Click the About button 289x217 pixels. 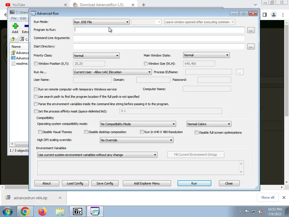47,183
